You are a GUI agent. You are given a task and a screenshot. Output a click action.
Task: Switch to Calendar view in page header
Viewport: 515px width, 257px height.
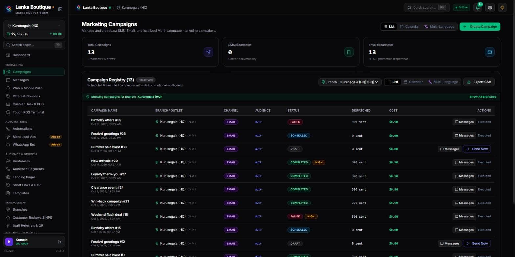click(410, 27)
